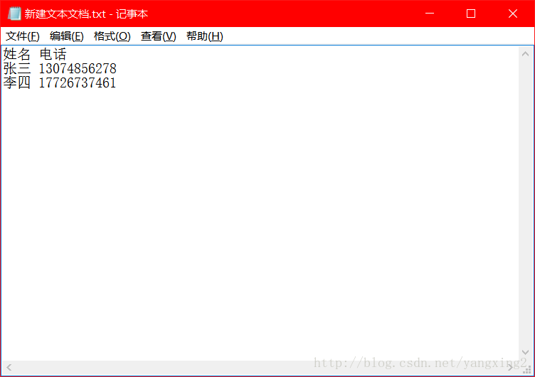
Task: Open the 帮助(H) menu
Action: (x=204, y=36)
